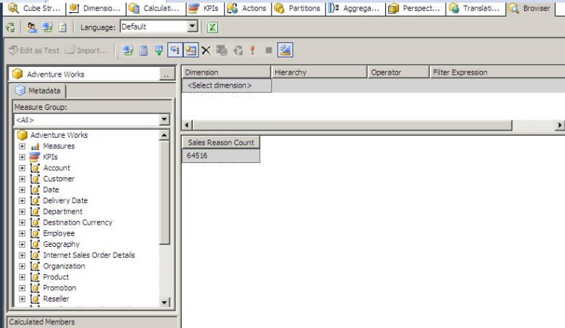Click the metadata tree scroll-up arrow
This screenshot has width=565, height=328.
point(164,135)
